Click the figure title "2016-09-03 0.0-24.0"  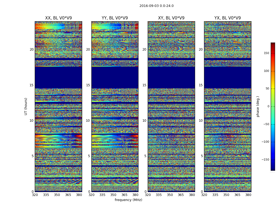tap(157, 6)
